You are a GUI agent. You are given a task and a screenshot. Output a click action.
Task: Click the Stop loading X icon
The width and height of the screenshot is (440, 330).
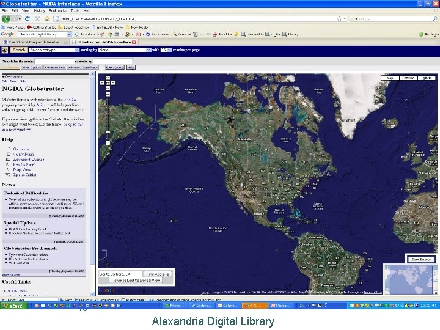[37, 19]
